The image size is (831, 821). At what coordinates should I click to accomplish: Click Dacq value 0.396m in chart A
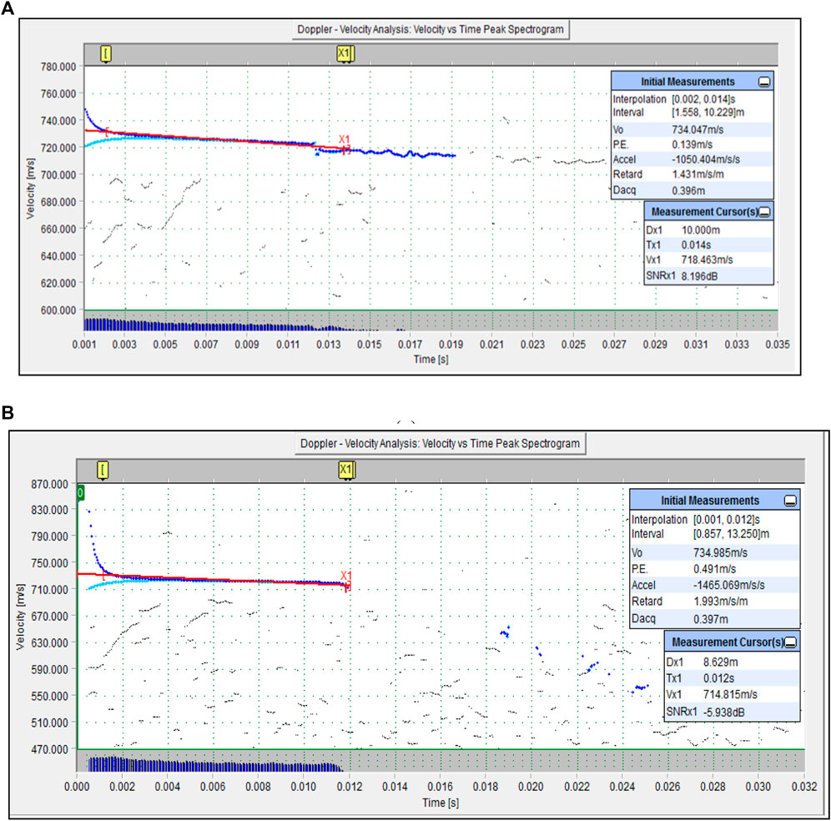coord(688,190)
